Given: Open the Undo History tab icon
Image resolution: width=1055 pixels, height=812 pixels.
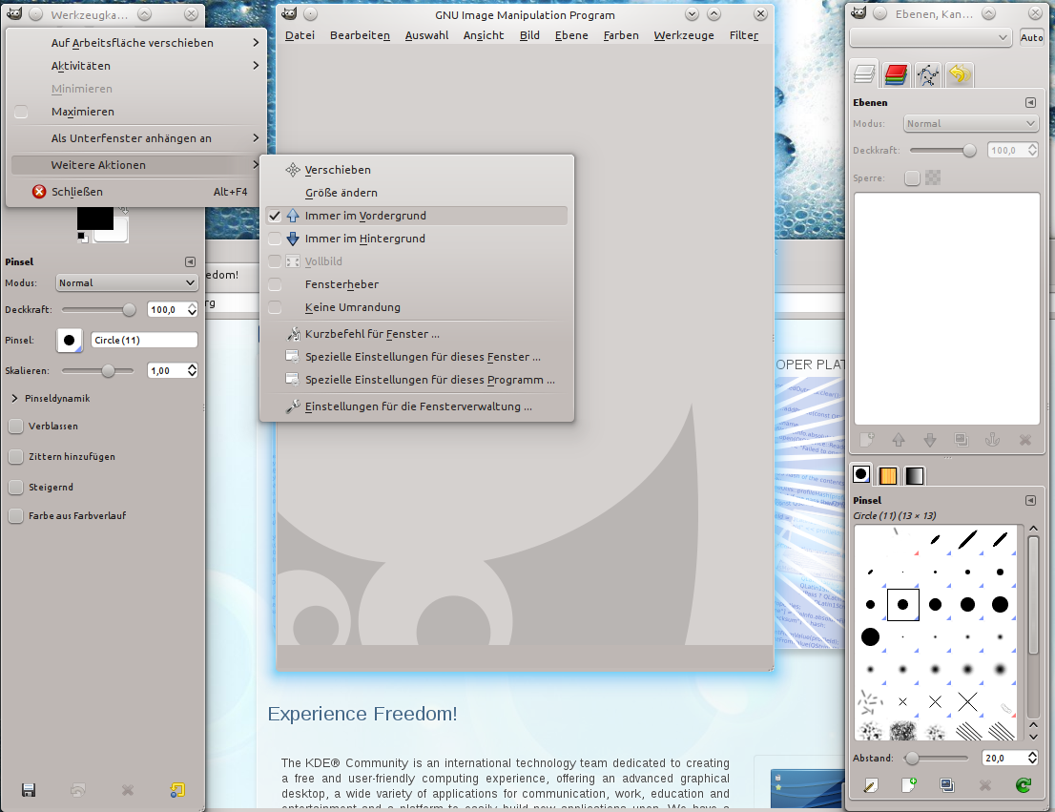Looking at the screenshot, I should [x=960, y=74].
